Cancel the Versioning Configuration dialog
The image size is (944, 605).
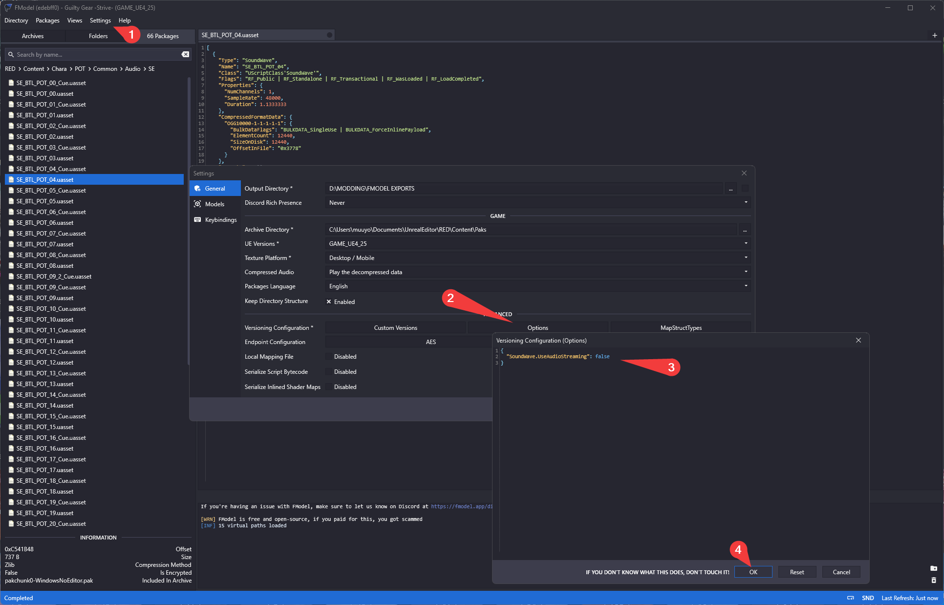[841, 572]
